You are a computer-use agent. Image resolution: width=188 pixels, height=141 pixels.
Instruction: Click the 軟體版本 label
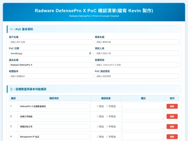14,71
